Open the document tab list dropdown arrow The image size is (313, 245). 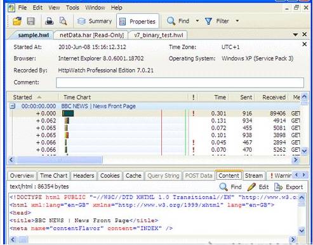point(295,34)
